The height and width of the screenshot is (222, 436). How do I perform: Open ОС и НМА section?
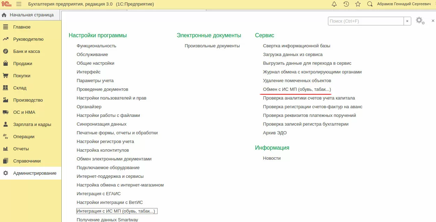coord(31,112)
